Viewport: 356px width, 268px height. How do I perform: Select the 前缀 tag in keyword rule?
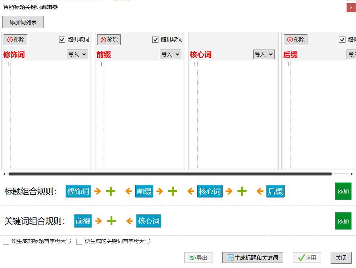pos(83,221)
